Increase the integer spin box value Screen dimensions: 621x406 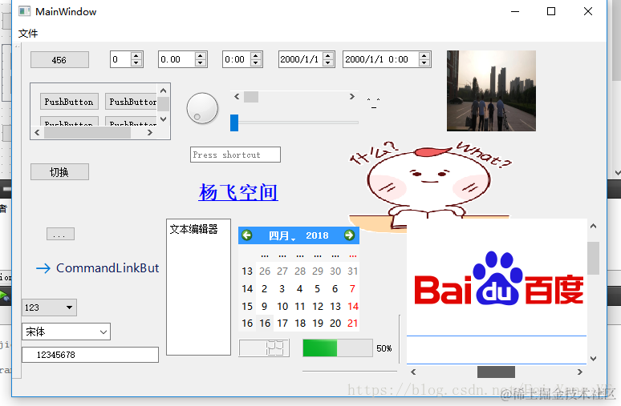click(136, 56)
